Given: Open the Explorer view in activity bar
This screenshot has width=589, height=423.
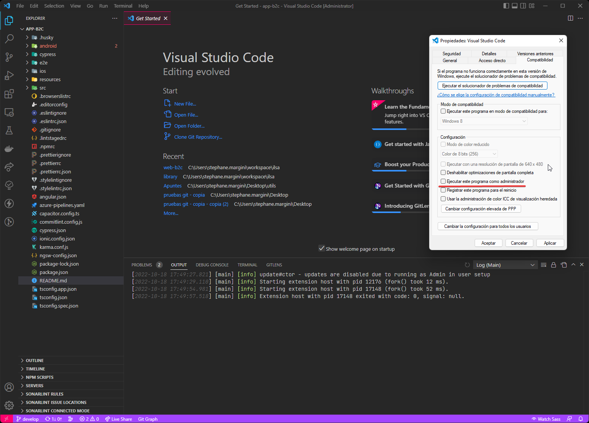Looking at the screenshot, I should click(9, 20).
